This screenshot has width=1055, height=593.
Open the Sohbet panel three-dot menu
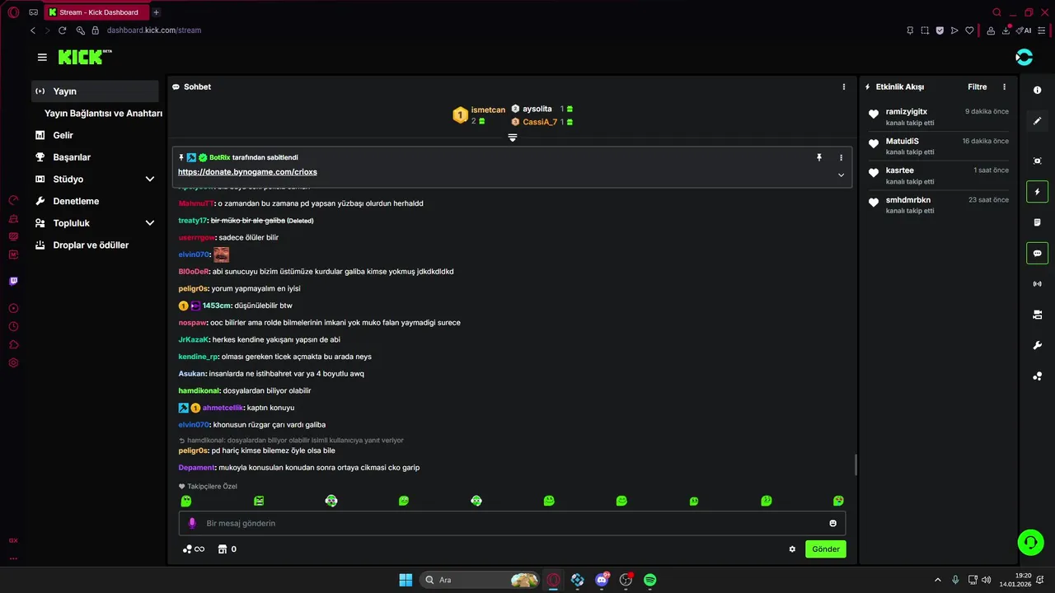(x=843, y=86)
